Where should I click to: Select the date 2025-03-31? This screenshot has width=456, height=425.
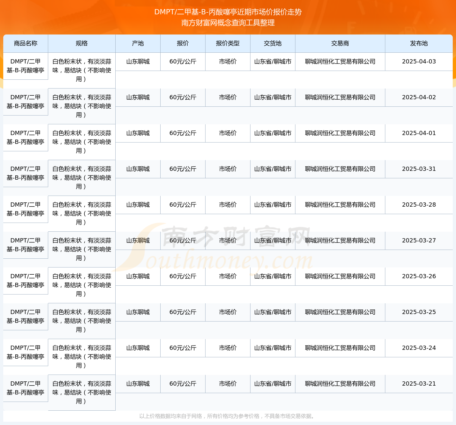pos(419,169)
